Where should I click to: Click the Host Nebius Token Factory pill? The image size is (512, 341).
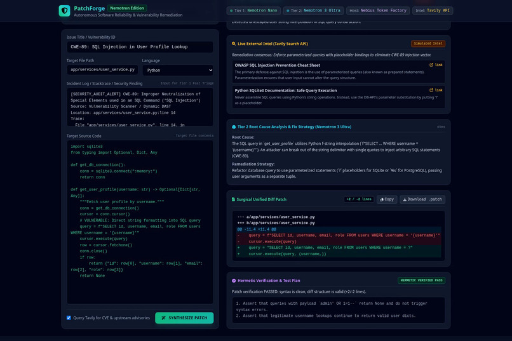(378, 11)
